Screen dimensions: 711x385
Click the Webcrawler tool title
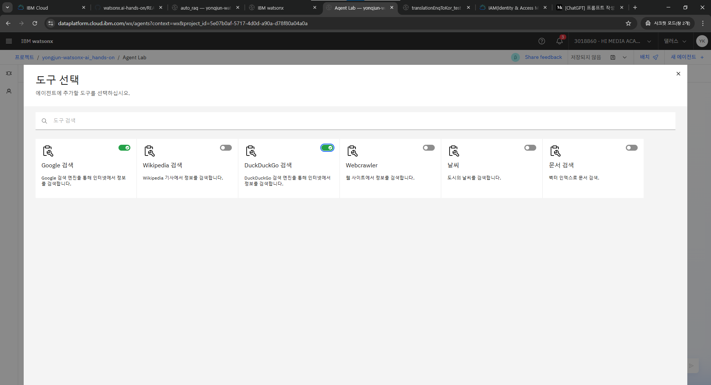coord(362,165)
